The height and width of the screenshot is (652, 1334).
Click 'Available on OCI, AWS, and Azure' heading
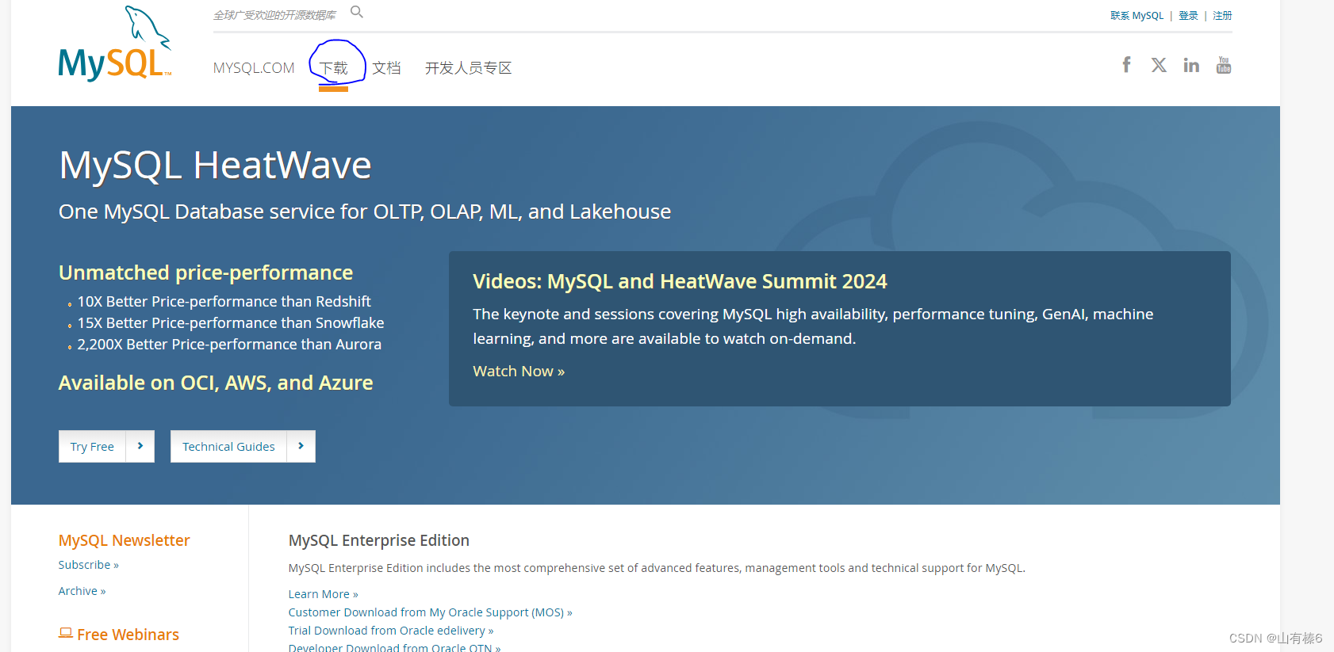pyautogui.click(x=216, y=383)
